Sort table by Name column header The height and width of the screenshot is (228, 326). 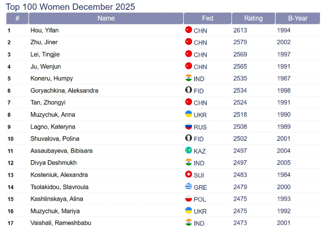coord(106,18)
